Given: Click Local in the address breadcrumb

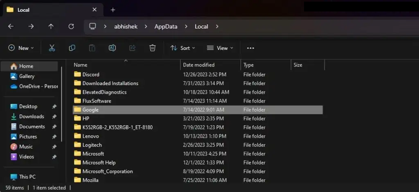Looking at the screenshot, I should (x=201, y=27).
